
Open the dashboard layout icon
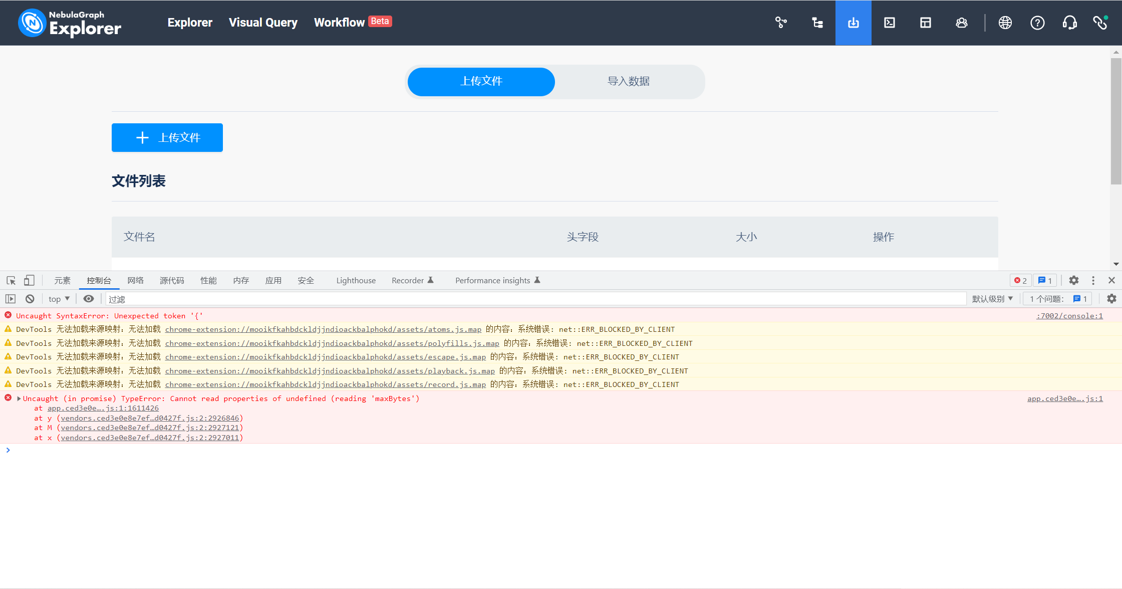pyautogui.click(x=925, y=23)
